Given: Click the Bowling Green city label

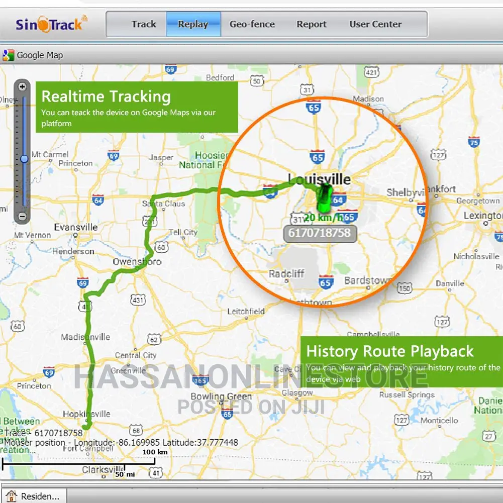Looking at the screenshot, I should 221,396.
